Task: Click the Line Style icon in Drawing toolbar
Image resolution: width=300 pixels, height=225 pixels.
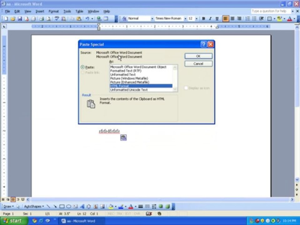Action: point(141,207)
